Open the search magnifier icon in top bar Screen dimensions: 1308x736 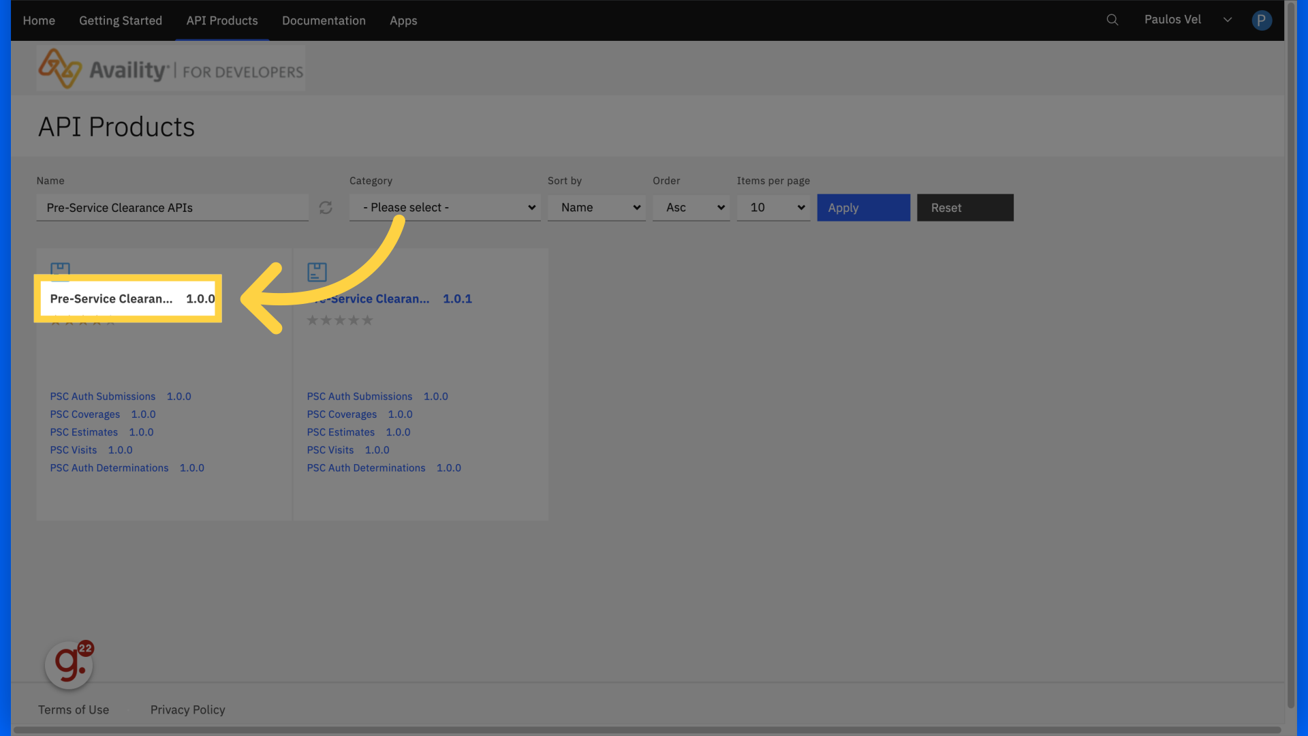click(x=1112, y=20)
